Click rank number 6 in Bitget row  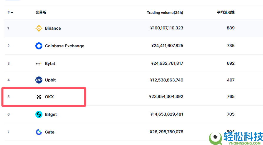[8, 114]
